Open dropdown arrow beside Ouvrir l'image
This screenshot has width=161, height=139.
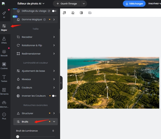click(x=84, y=4)
